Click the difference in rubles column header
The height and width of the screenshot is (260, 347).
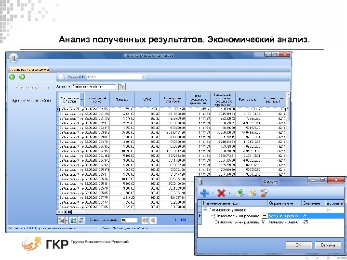coord(248,100)
